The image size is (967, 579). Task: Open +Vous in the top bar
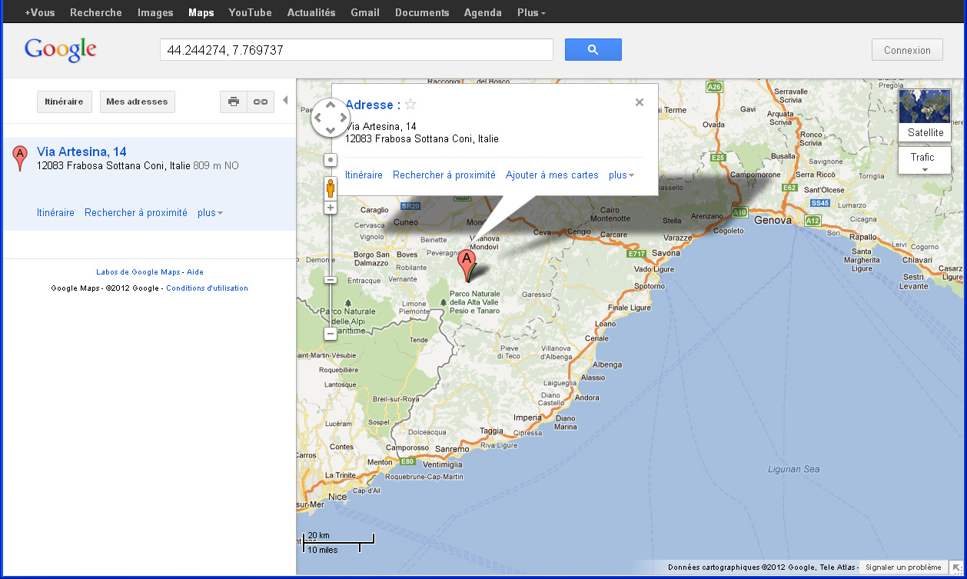[40, 12]
